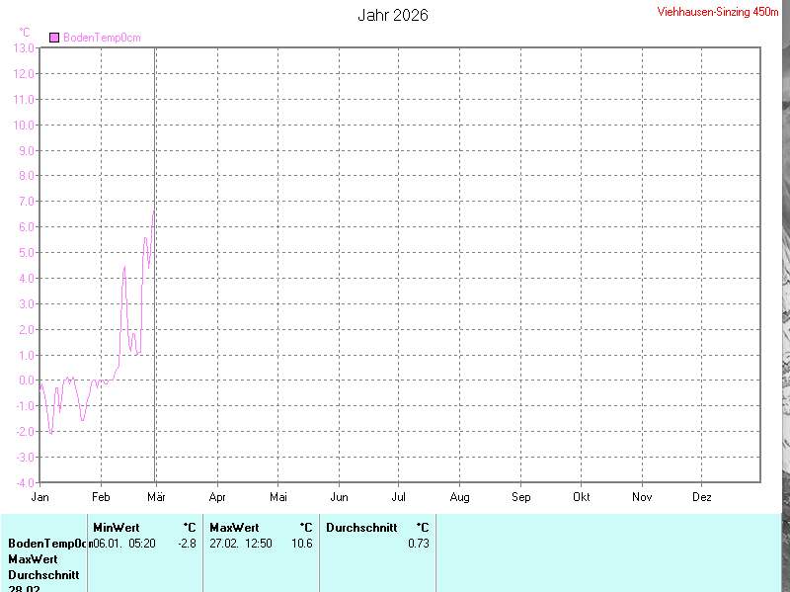Click the maximum value 10.6 in the table
Viewport: 790px width, 592px height.
301,544
